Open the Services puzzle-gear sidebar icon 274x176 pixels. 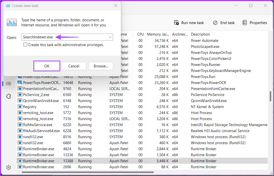point(8,96)
